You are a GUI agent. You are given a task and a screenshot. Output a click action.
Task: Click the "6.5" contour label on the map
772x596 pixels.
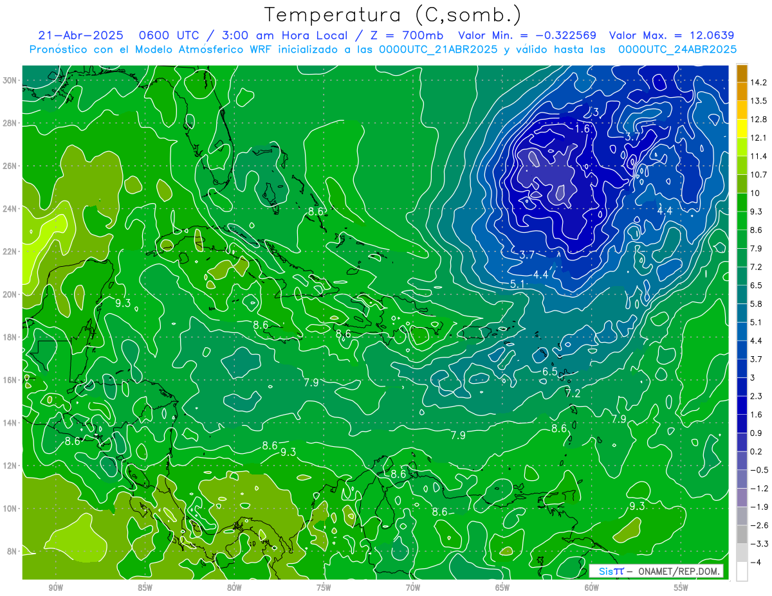[549, 372]
